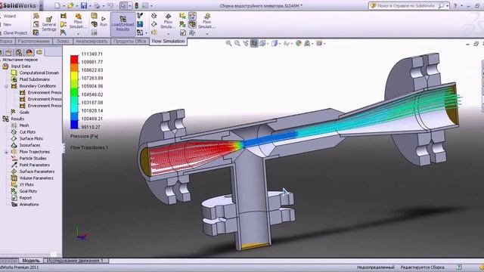Open the dropdown arrow beside View Orientation icon
The width and height of the screenshot is (484, 272).
click(x=267, y=44)
